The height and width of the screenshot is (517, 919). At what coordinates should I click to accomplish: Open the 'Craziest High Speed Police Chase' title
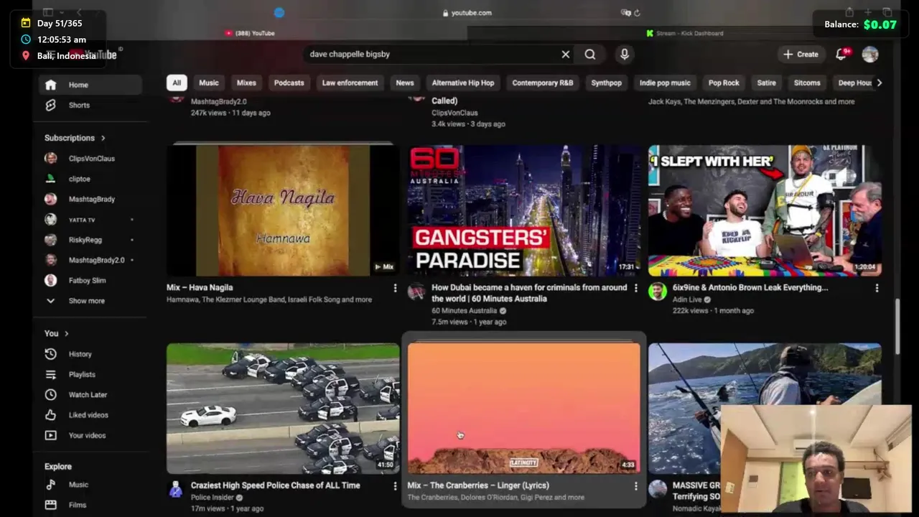(x=275, y=485)
